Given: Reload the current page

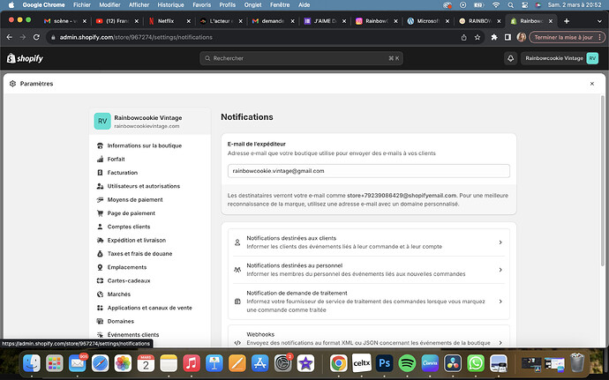Looking at the screenshot, I should click(36, 37).
